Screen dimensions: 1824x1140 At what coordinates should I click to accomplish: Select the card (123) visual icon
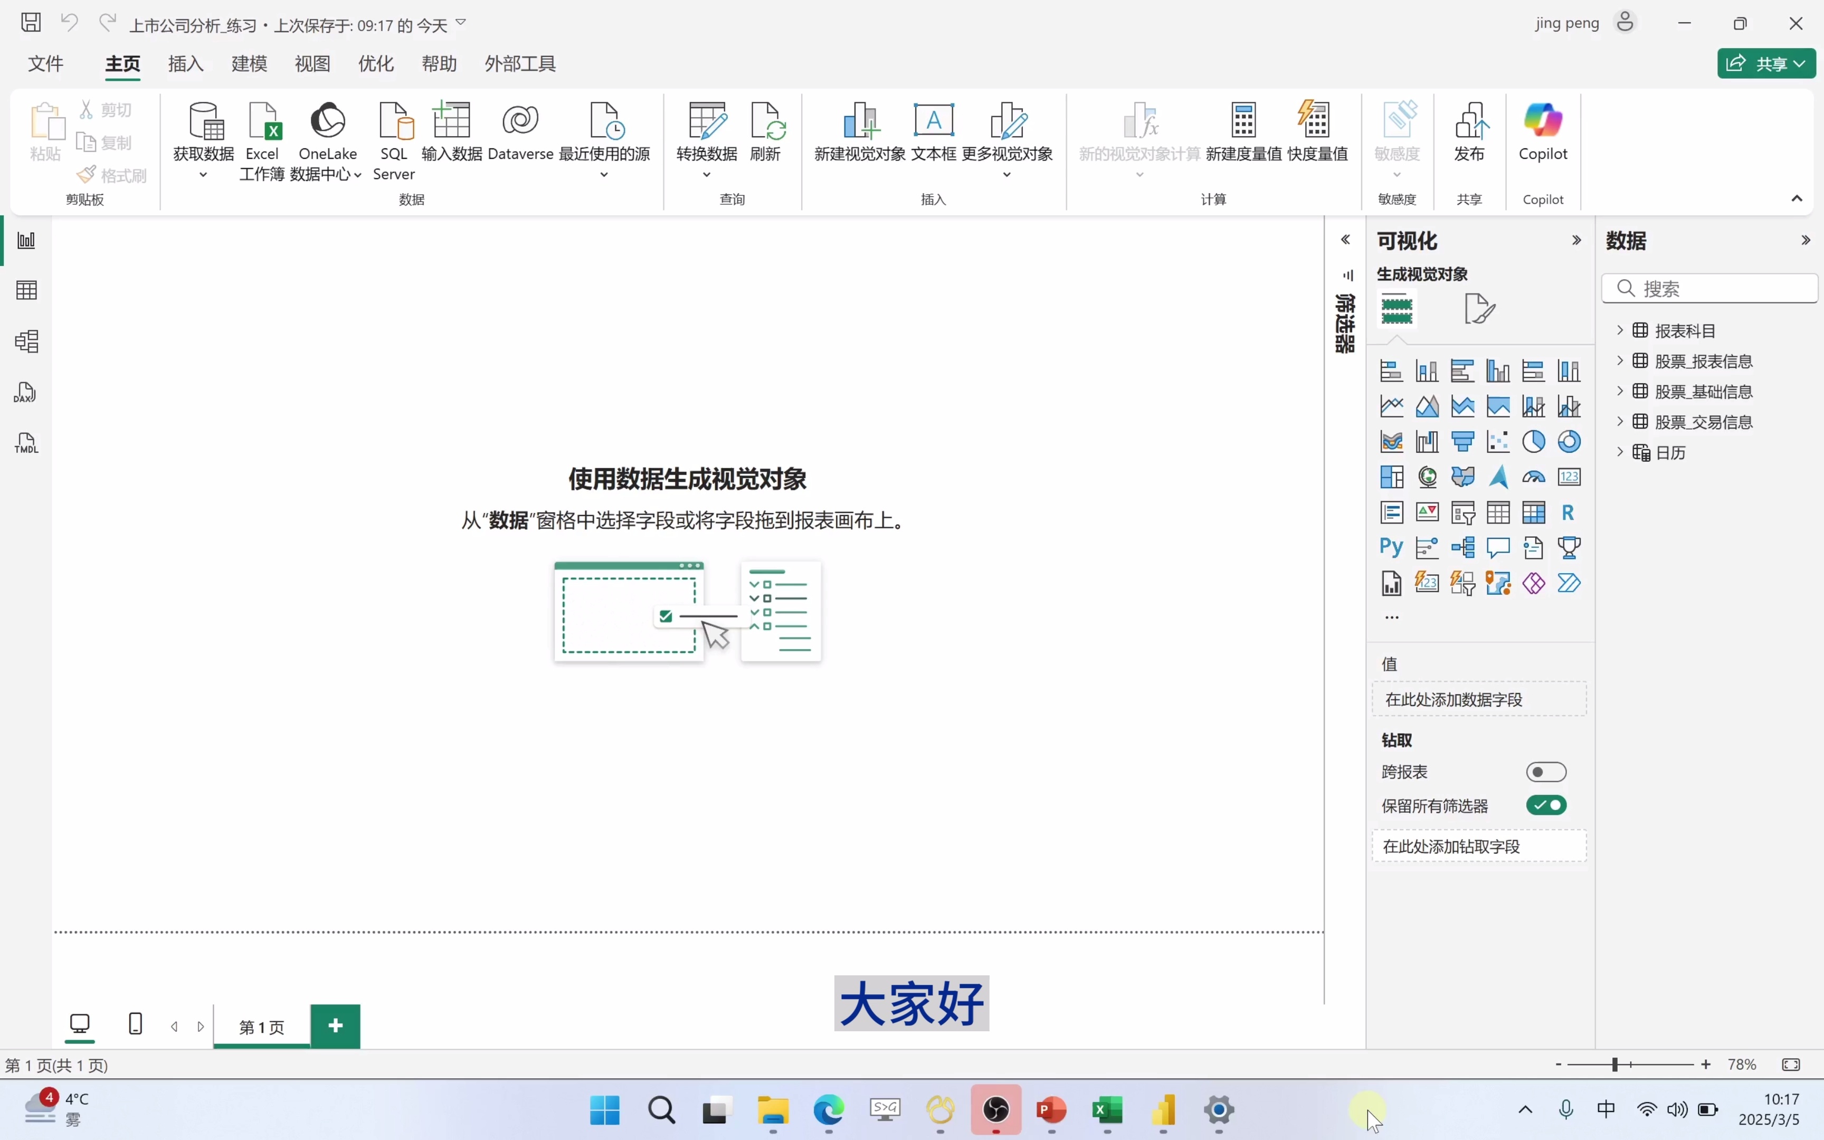click(x=1569, y=477)
